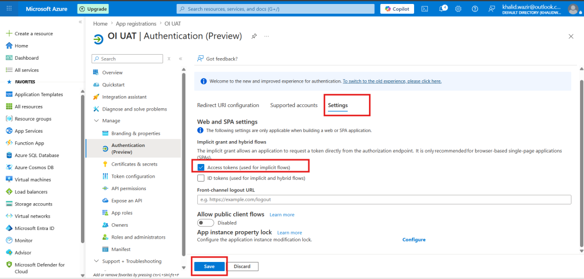
Task: Open API permissions
Action: [x=128, y=188]
